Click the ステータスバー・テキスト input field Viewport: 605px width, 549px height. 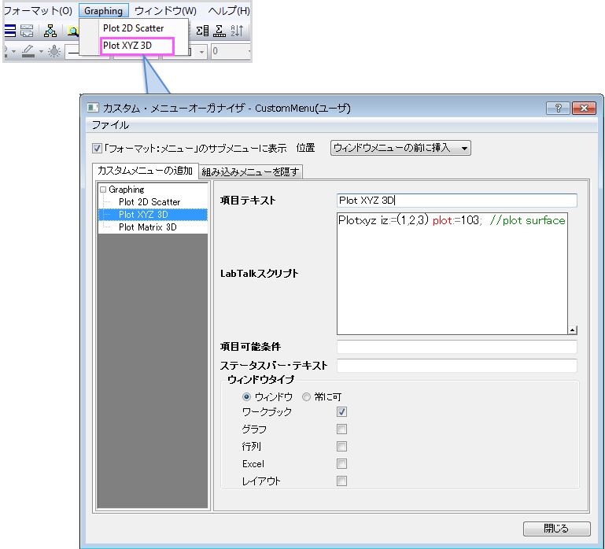coord(457,366)
